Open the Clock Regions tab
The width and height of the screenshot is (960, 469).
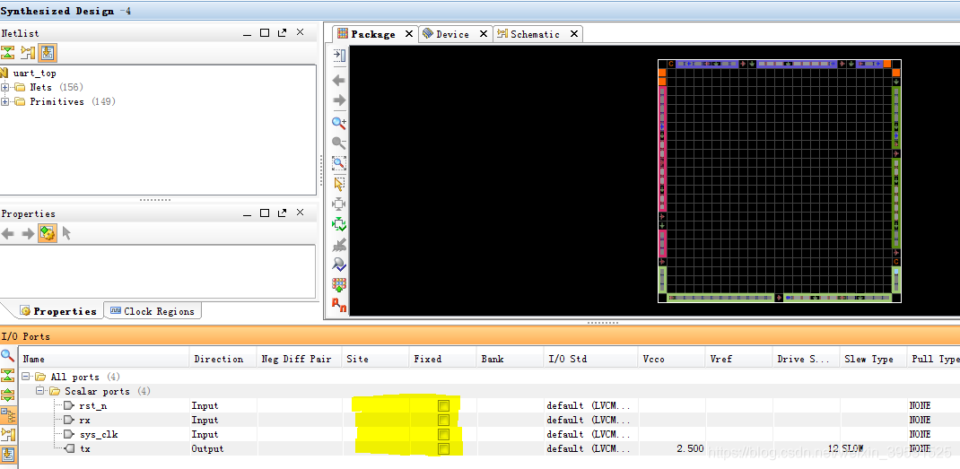point(153,311)
